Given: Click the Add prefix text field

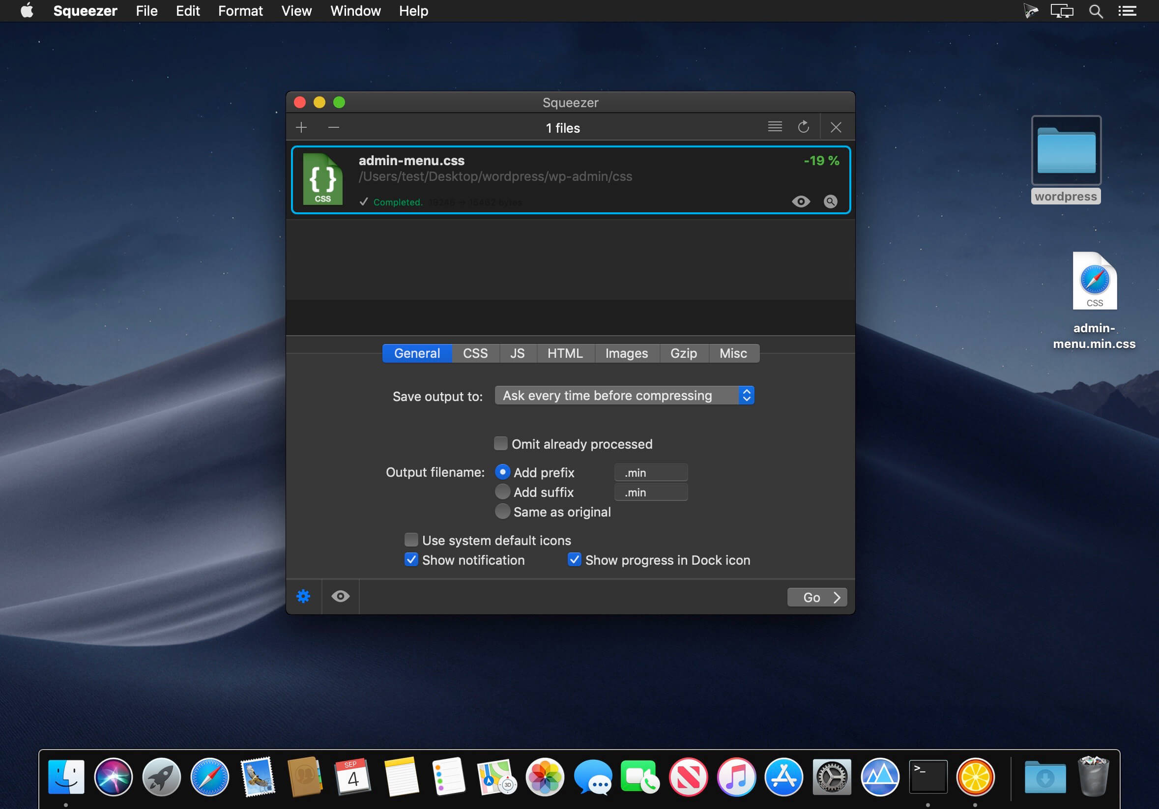Looking at the screenshot, I should click(651, 472).
